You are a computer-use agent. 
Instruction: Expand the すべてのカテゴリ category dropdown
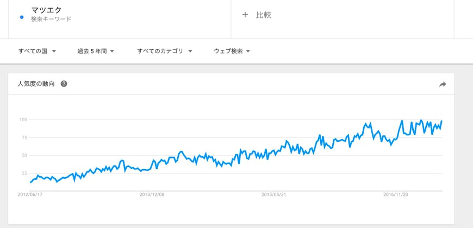pos(165,51)
